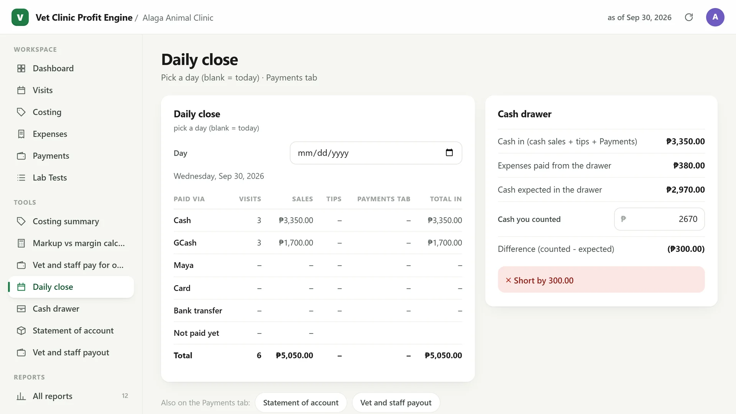This screenshot has height=414, width=736.
Task: Click the All reports count badge 12
Action: tap(125, 396)
